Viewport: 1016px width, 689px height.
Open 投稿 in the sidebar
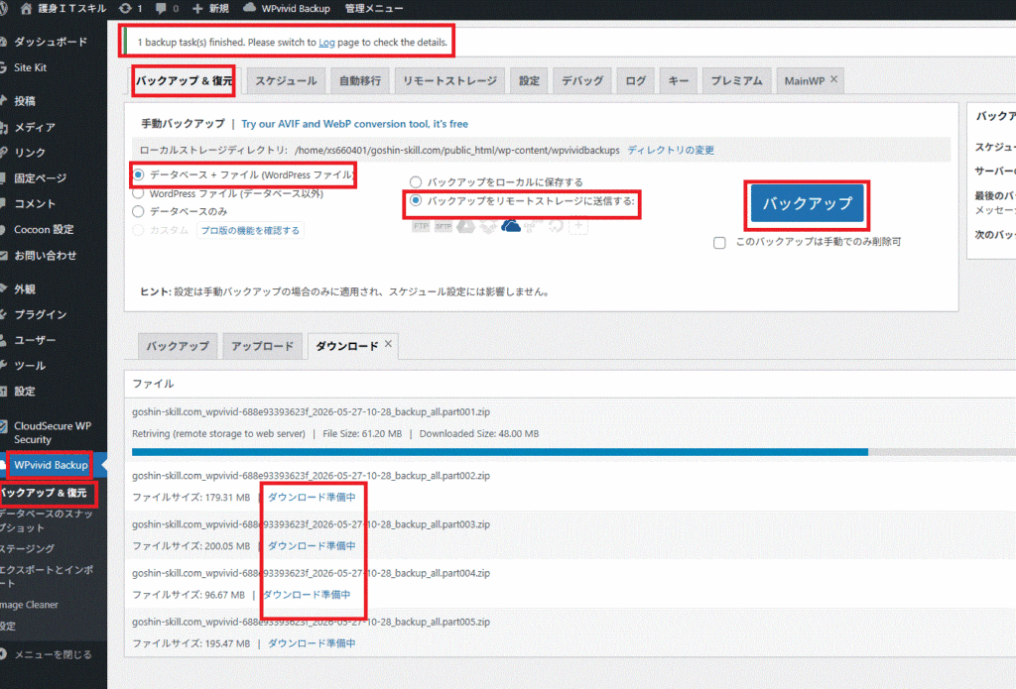(x=25, y=101)
